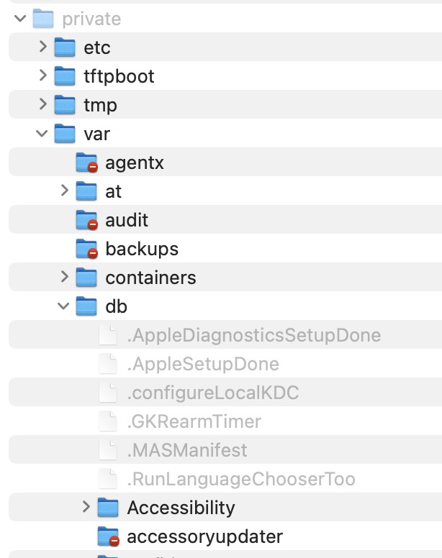442x558 pixels.
Task: Select the .RunLanguageChooserToo file entry
Action: tap(241, 479)
